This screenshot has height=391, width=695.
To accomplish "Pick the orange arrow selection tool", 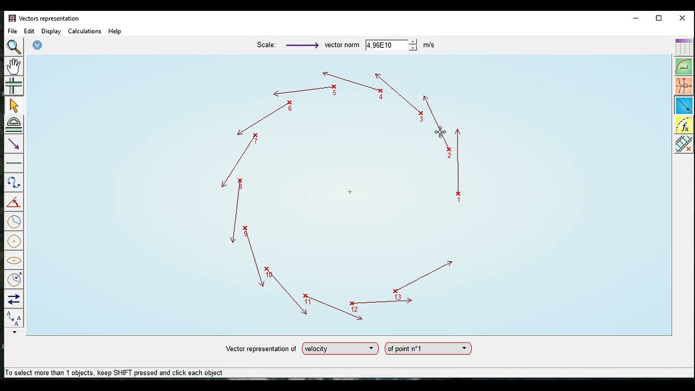I will 14,105.
